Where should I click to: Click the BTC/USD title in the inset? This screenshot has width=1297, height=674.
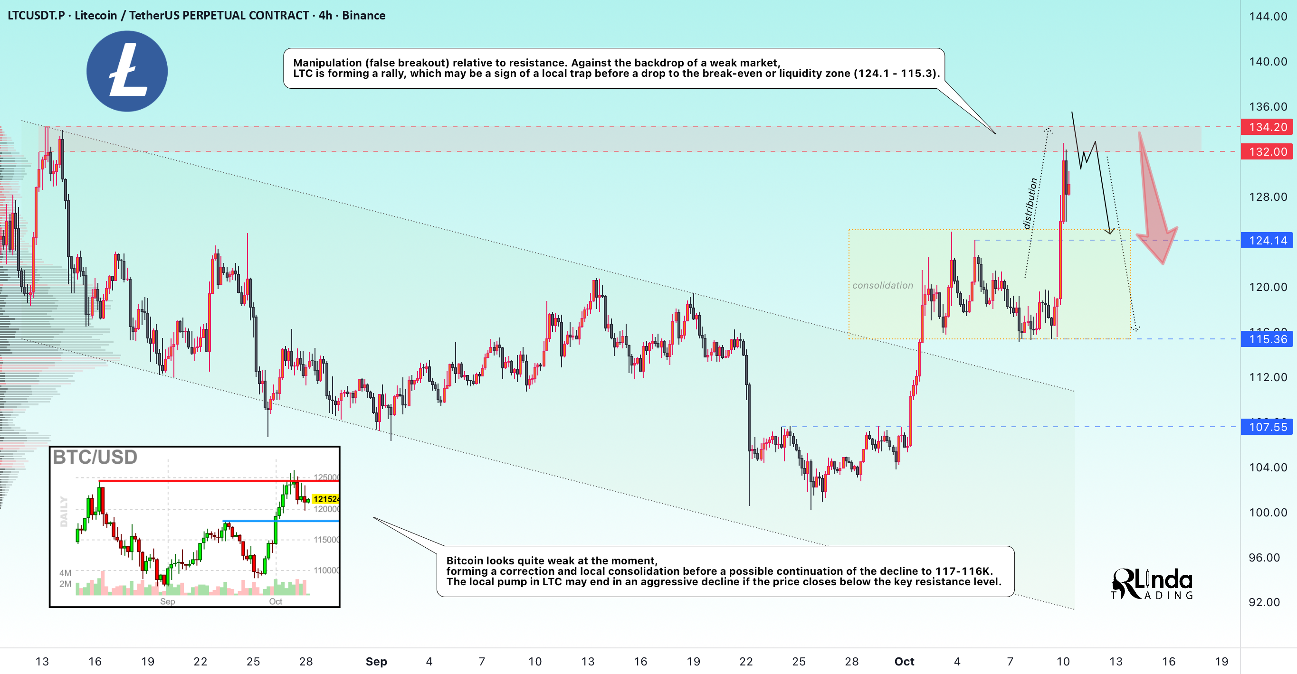click(95, 457)
